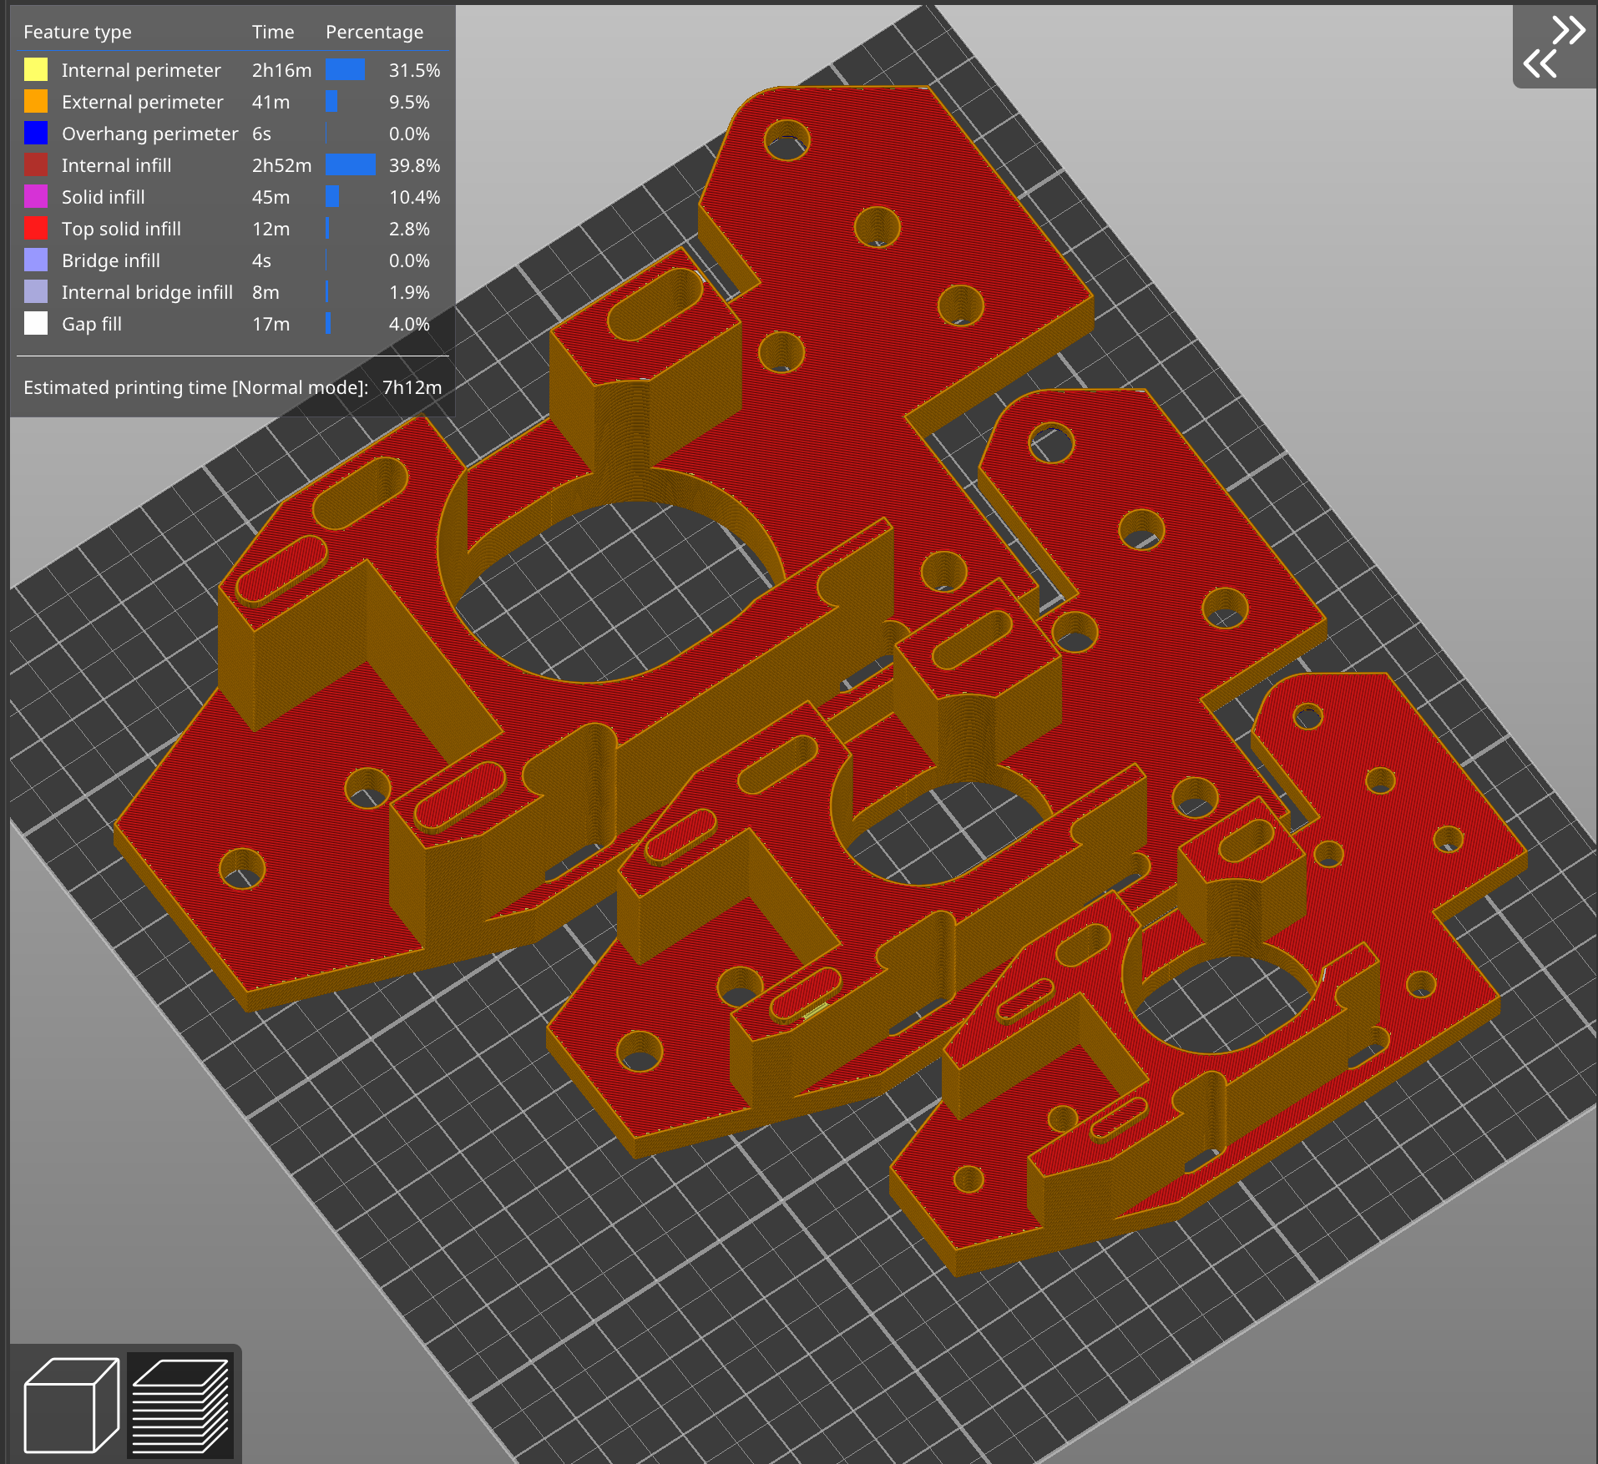
Task: Click the Solid infill label
Action: pyautogui.click(x=104, y=197)
